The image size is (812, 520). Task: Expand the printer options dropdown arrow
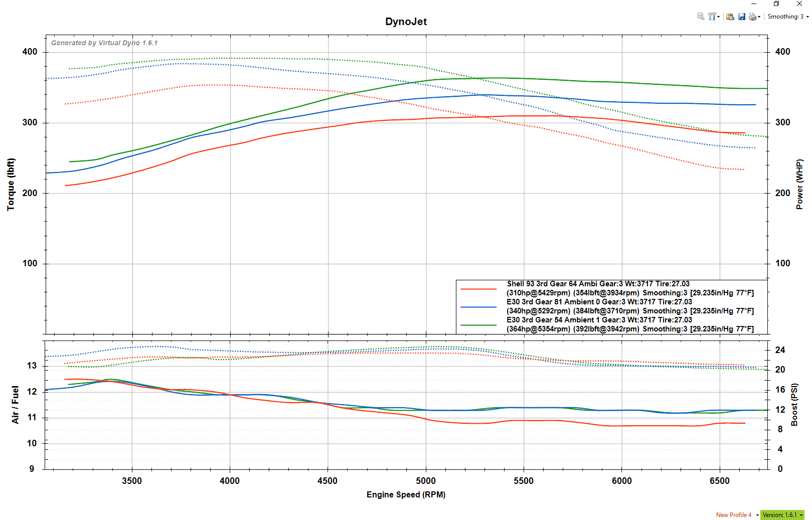(x=759, y=17)
